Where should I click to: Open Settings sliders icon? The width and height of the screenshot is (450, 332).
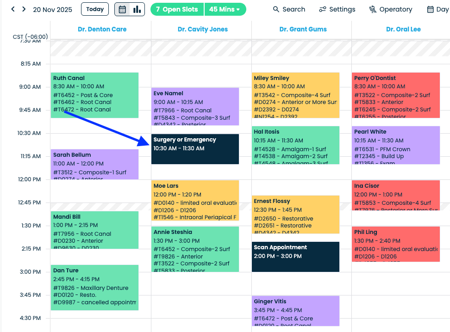323,9
